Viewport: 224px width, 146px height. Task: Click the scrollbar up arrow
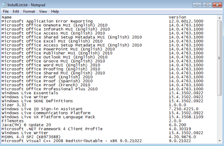click(x=220, y=18)
